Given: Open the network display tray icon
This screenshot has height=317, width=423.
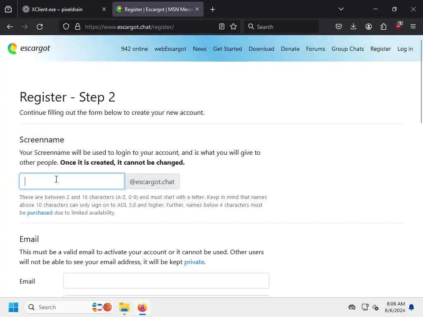Looking at the screenshot, I should click(365, 307).
